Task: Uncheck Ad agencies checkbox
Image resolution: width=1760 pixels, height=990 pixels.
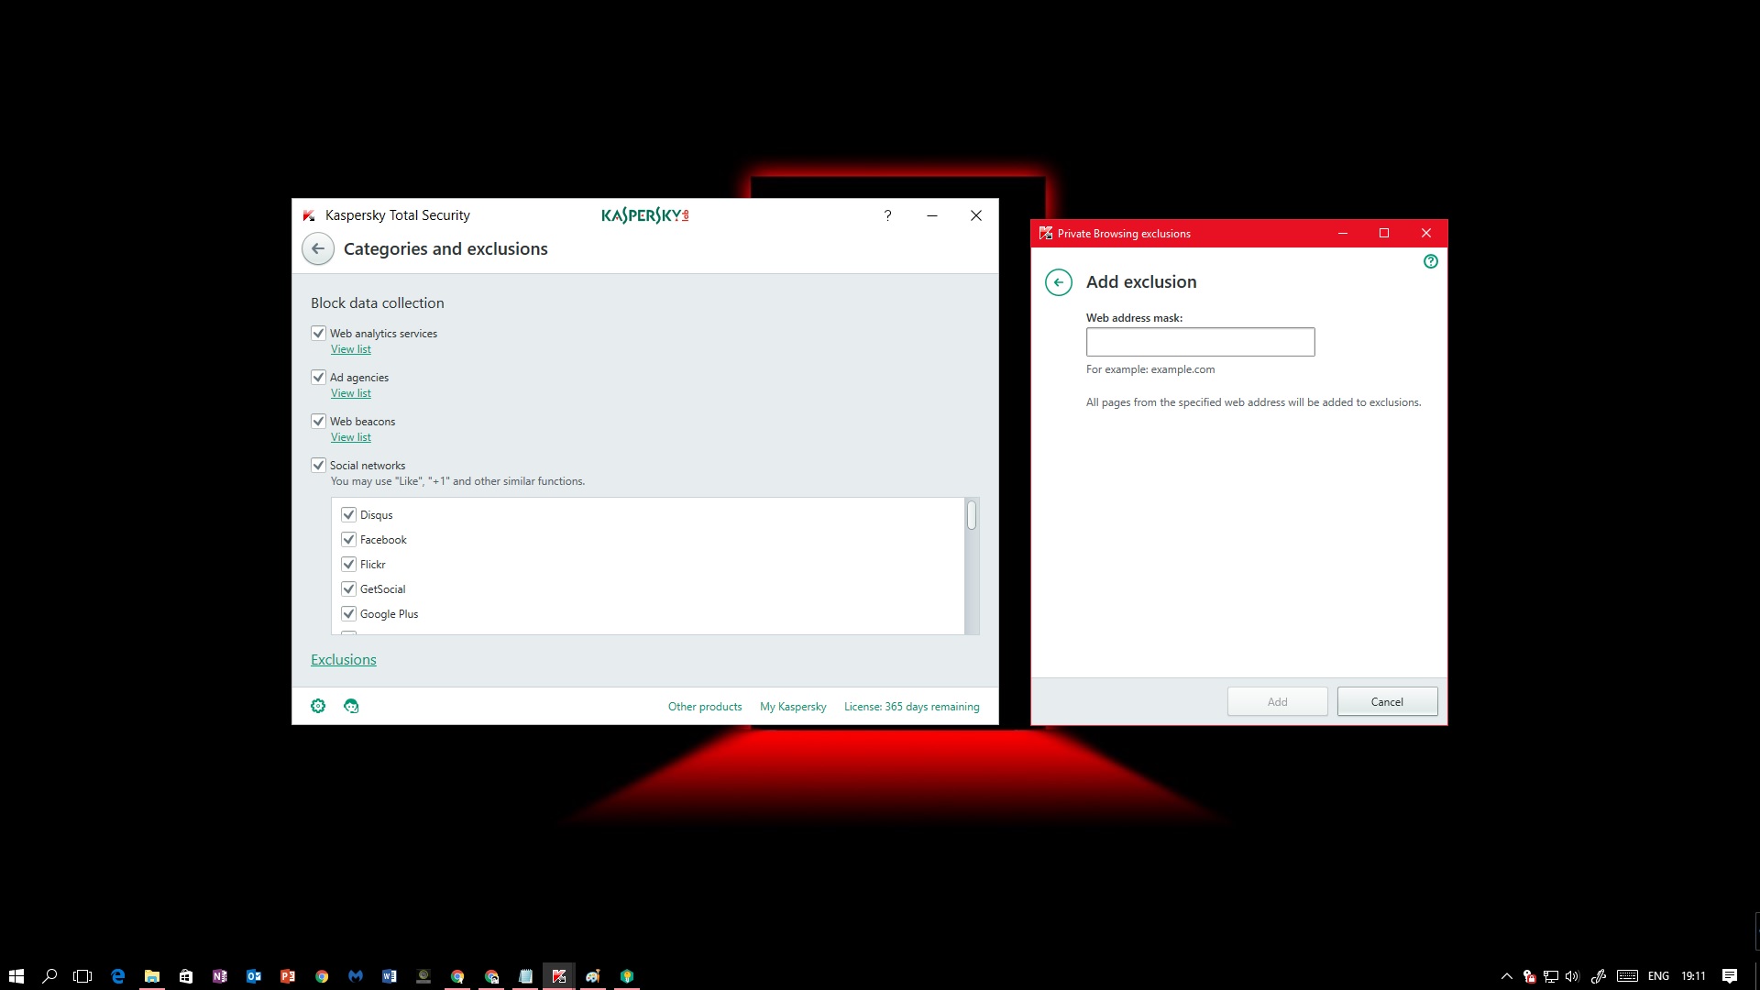Action: (x=318, y=377)
